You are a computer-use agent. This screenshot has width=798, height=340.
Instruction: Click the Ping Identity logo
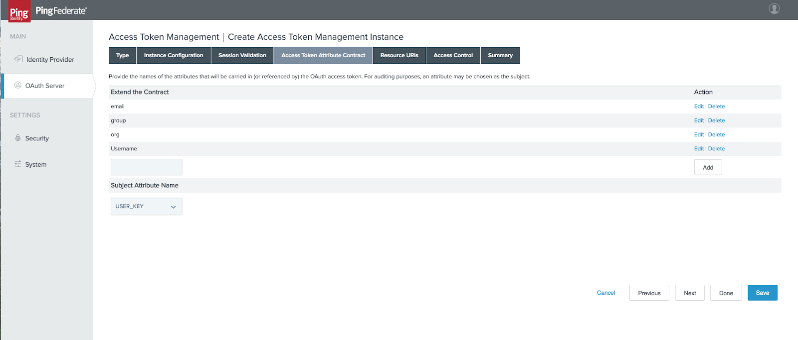point(19,12)
